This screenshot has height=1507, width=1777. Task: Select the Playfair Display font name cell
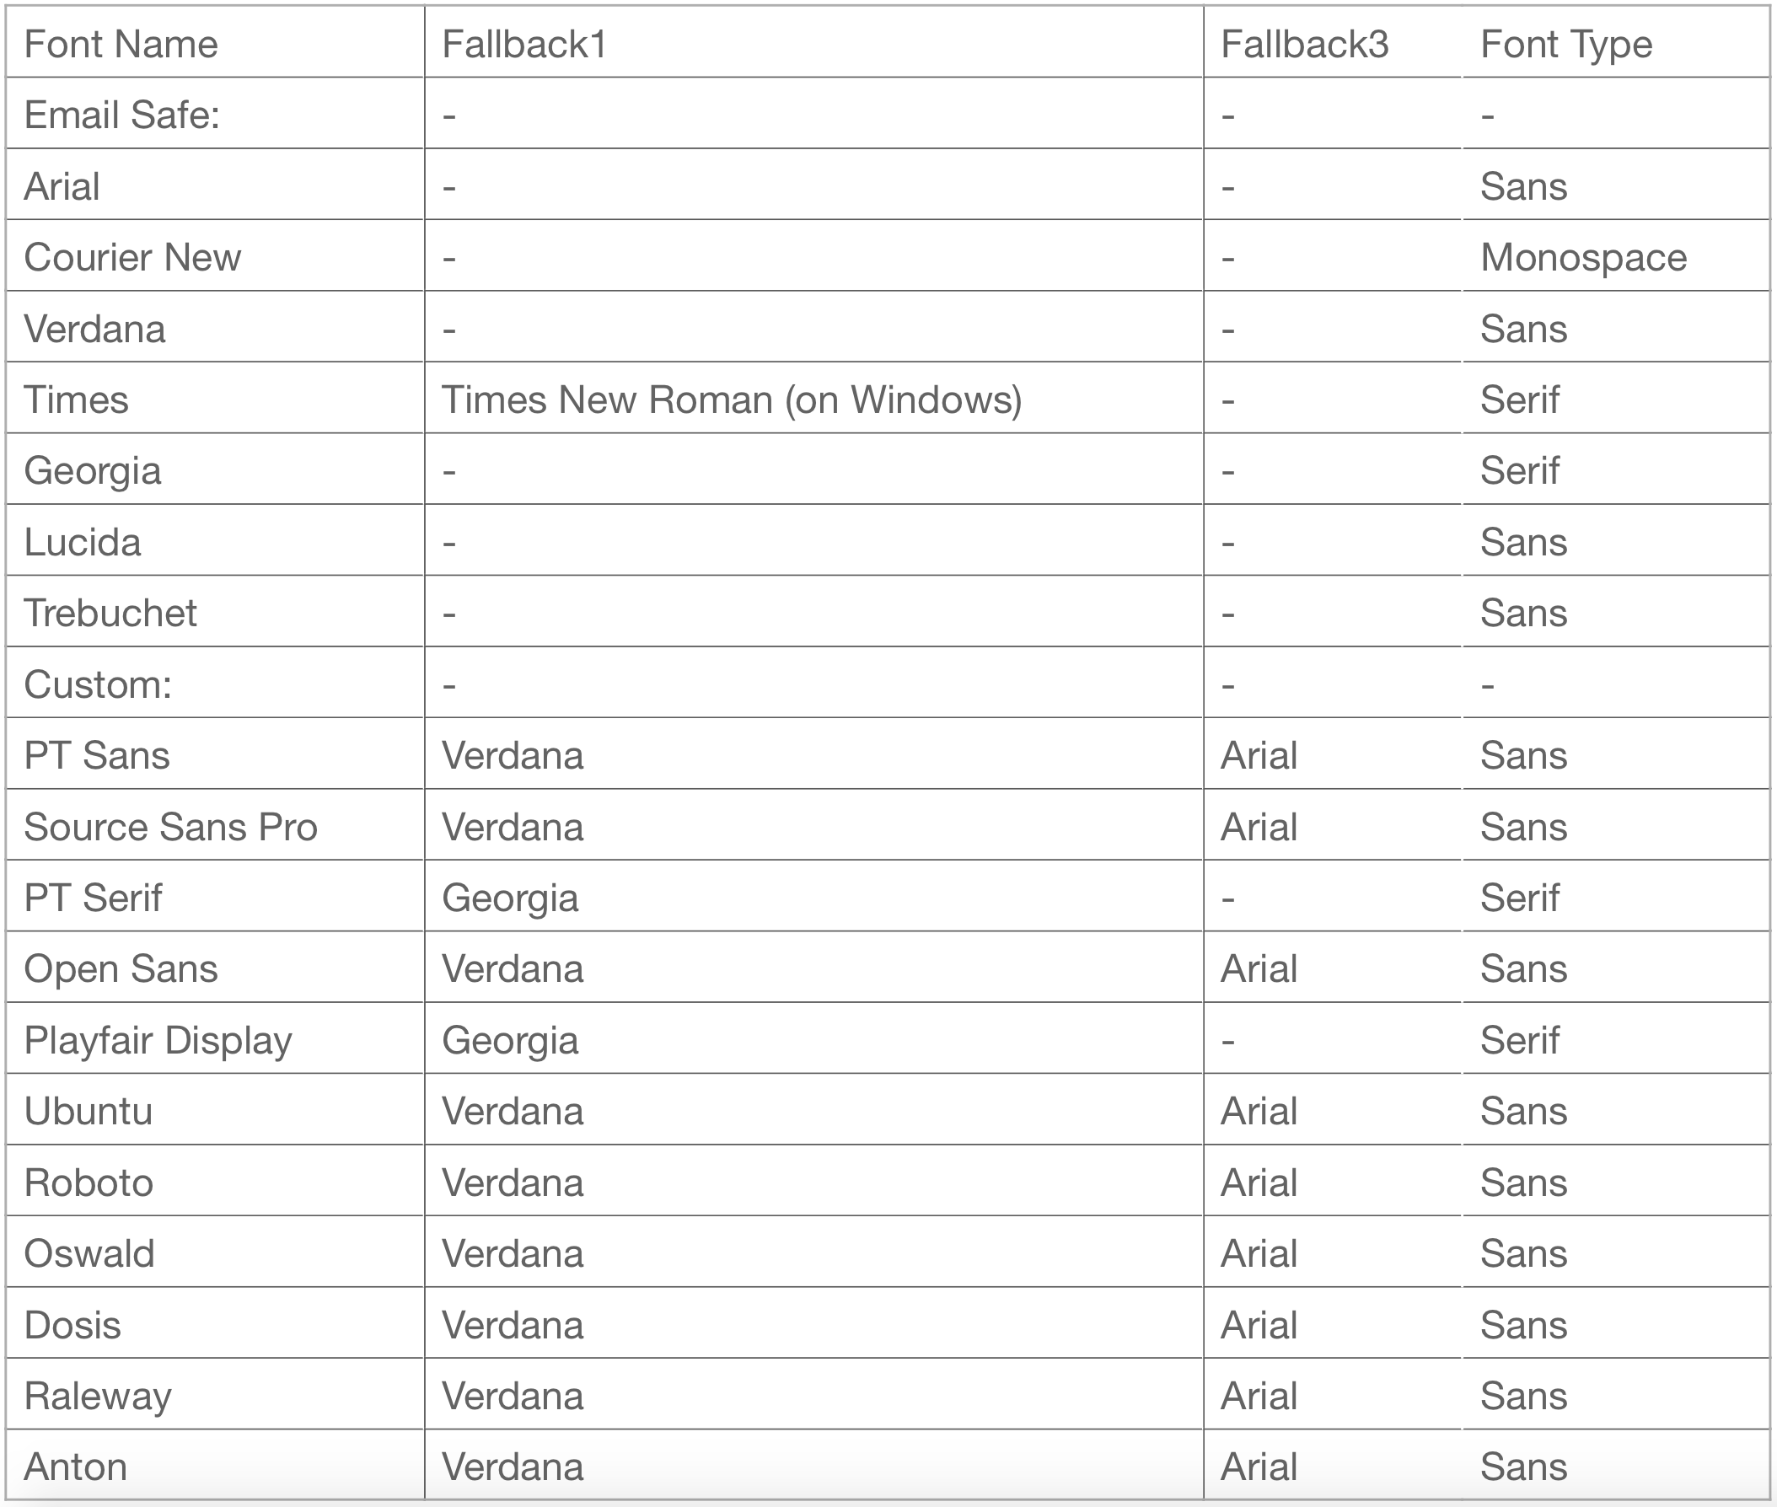(158, 1041)
